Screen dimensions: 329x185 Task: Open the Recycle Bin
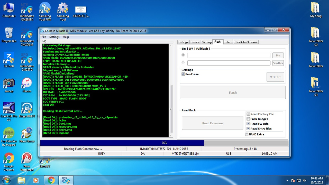tap(9, 35)
